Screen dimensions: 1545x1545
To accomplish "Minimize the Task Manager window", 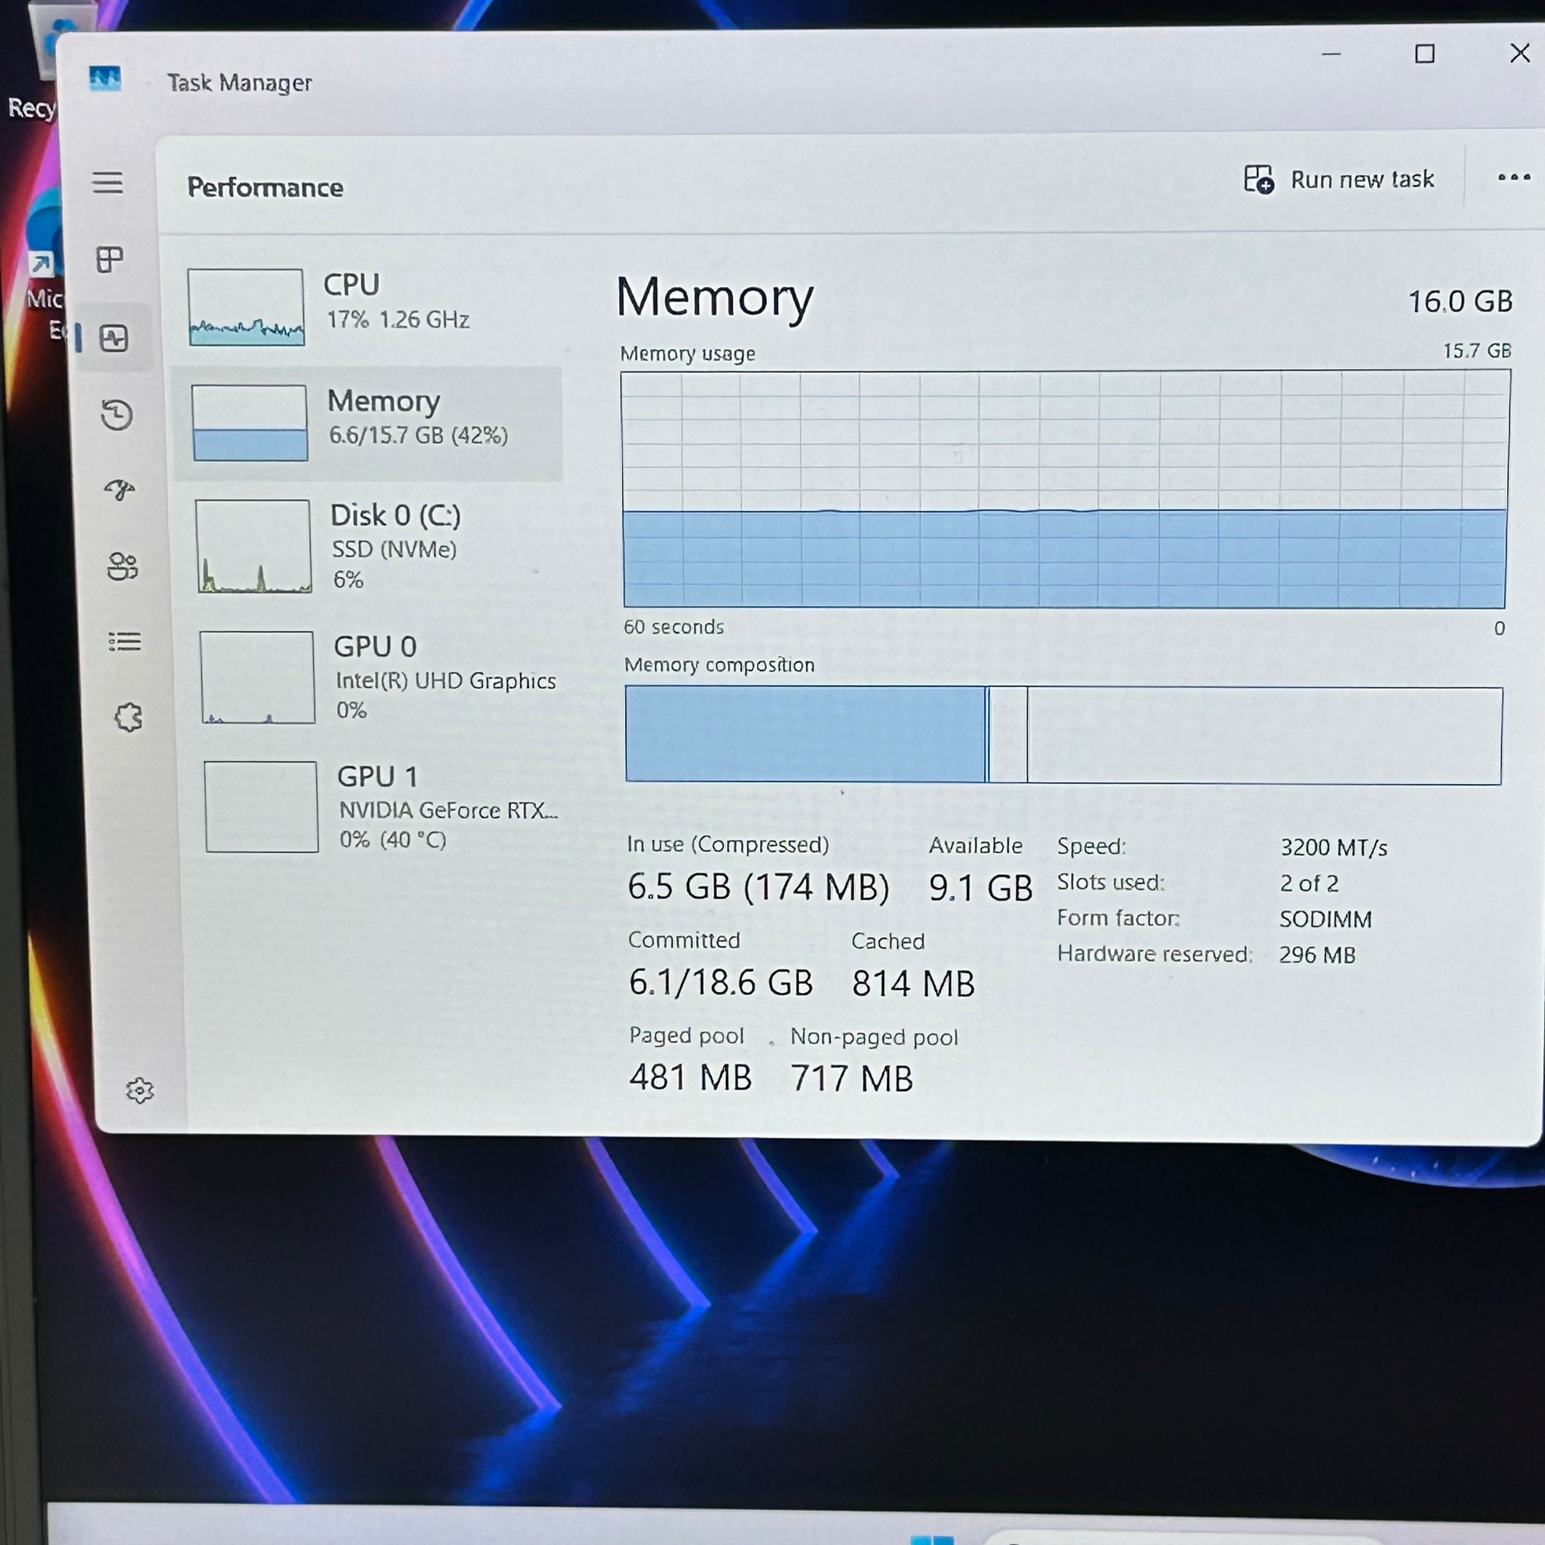I will (1331, 54).
